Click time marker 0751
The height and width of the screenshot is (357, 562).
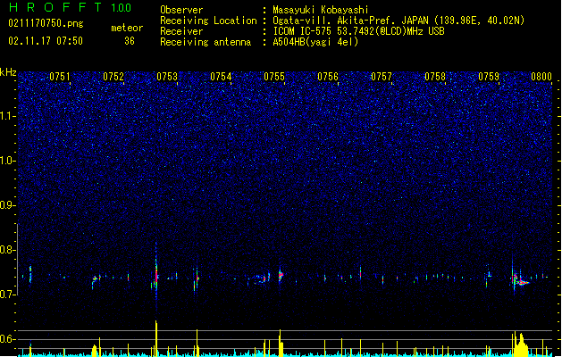(60, 77)
